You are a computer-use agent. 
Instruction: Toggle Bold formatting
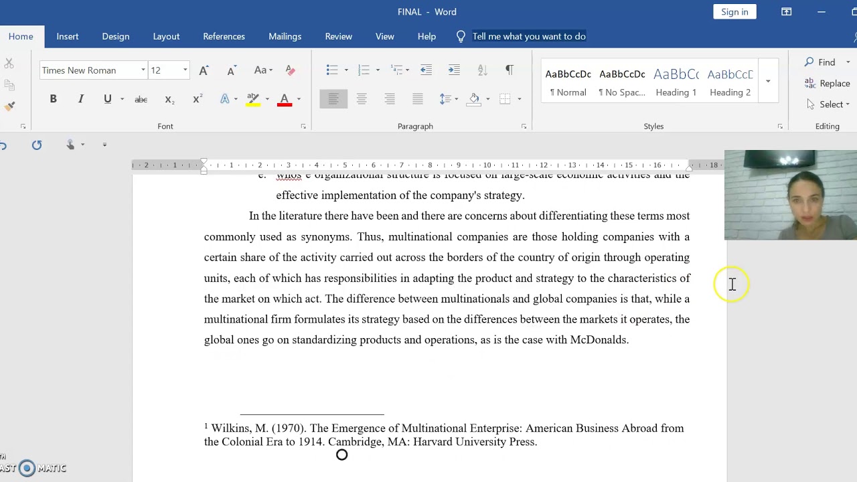point(53,99)
